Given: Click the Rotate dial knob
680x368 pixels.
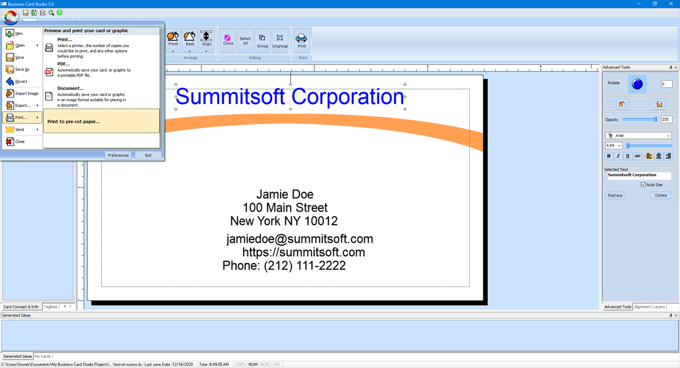Looking at the screenshot, I should point(637,84).
